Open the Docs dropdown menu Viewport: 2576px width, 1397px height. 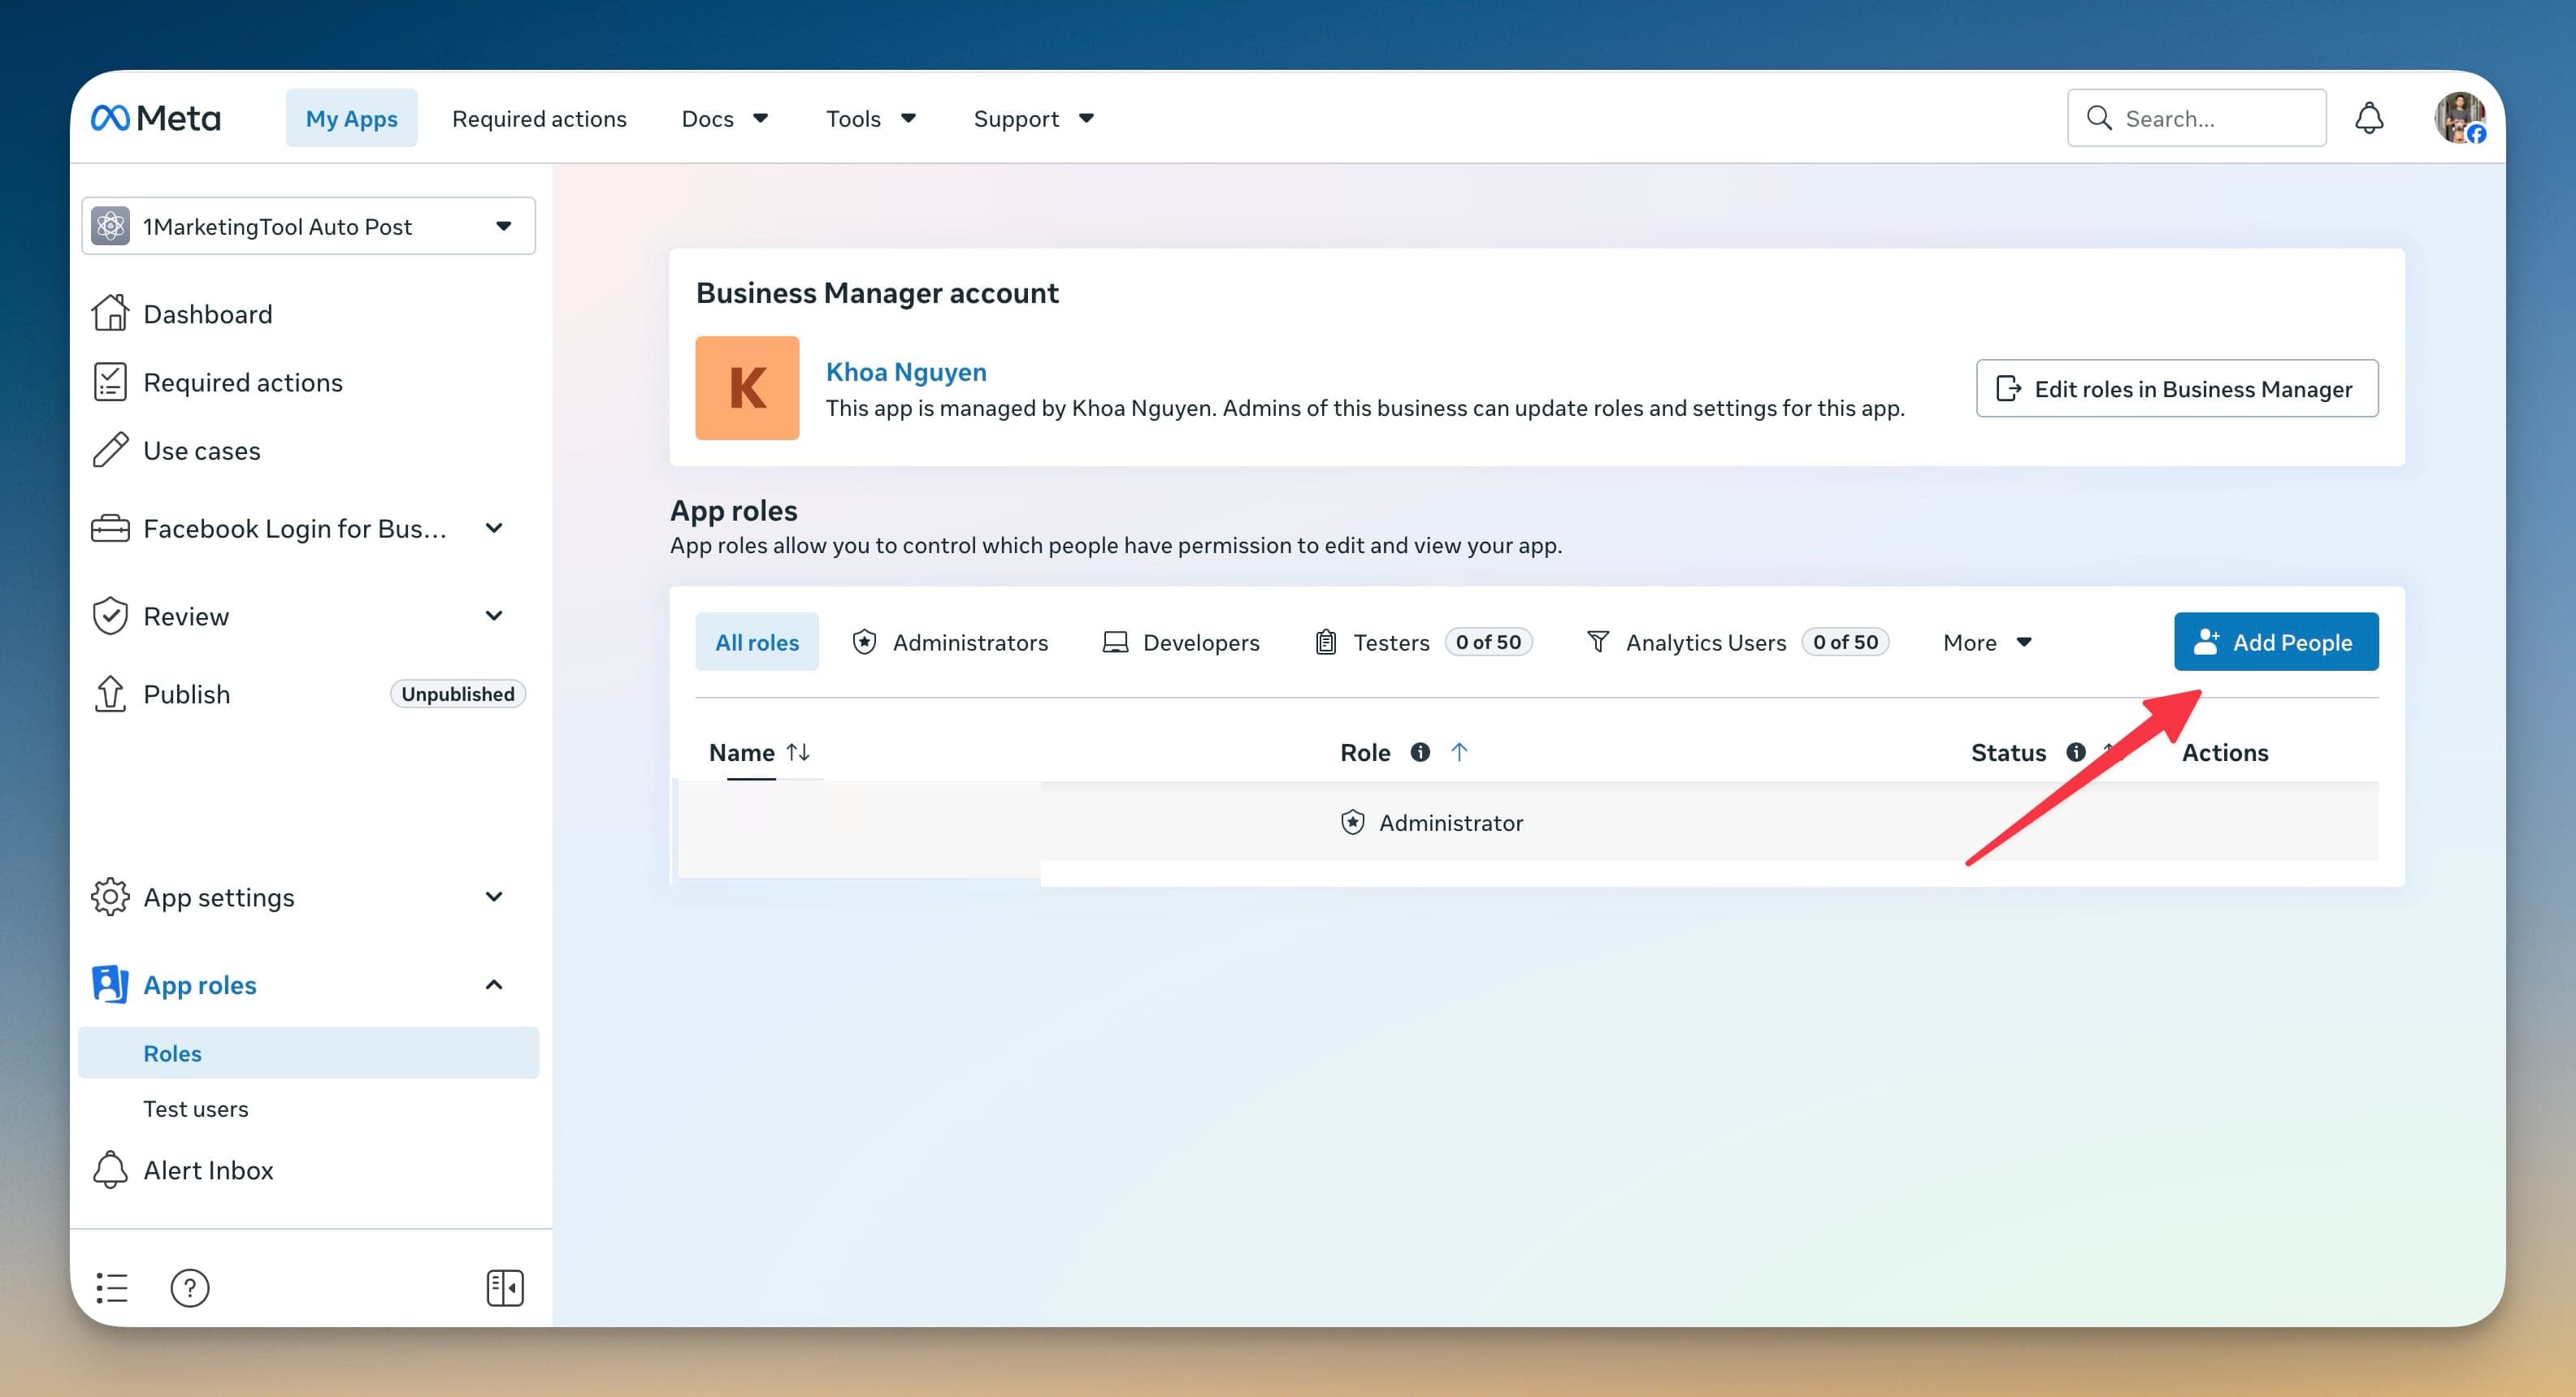(725, 118)
